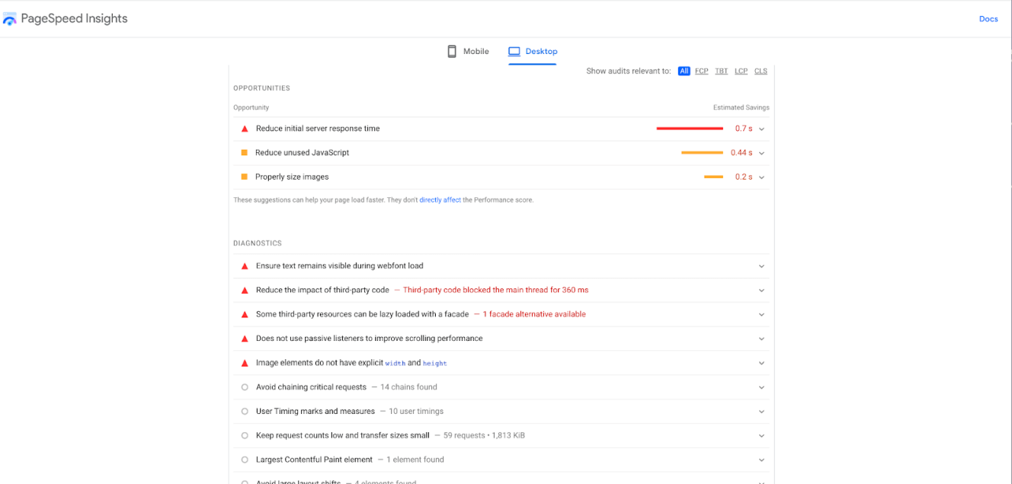The width and height of the screenshot is (1012, 484).
Task: Expand Ensure text remains visible audit chevron
Action: pos(761,266)
